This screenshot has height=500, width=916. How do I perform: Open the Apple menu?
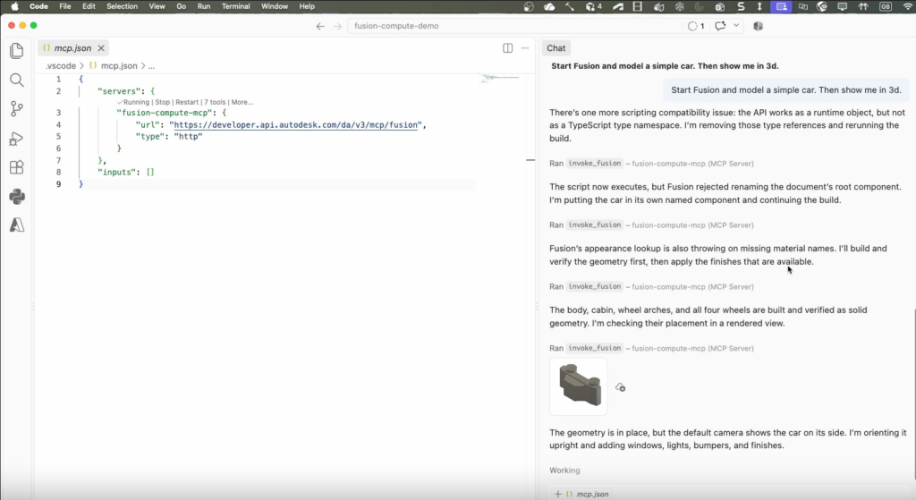14,6
